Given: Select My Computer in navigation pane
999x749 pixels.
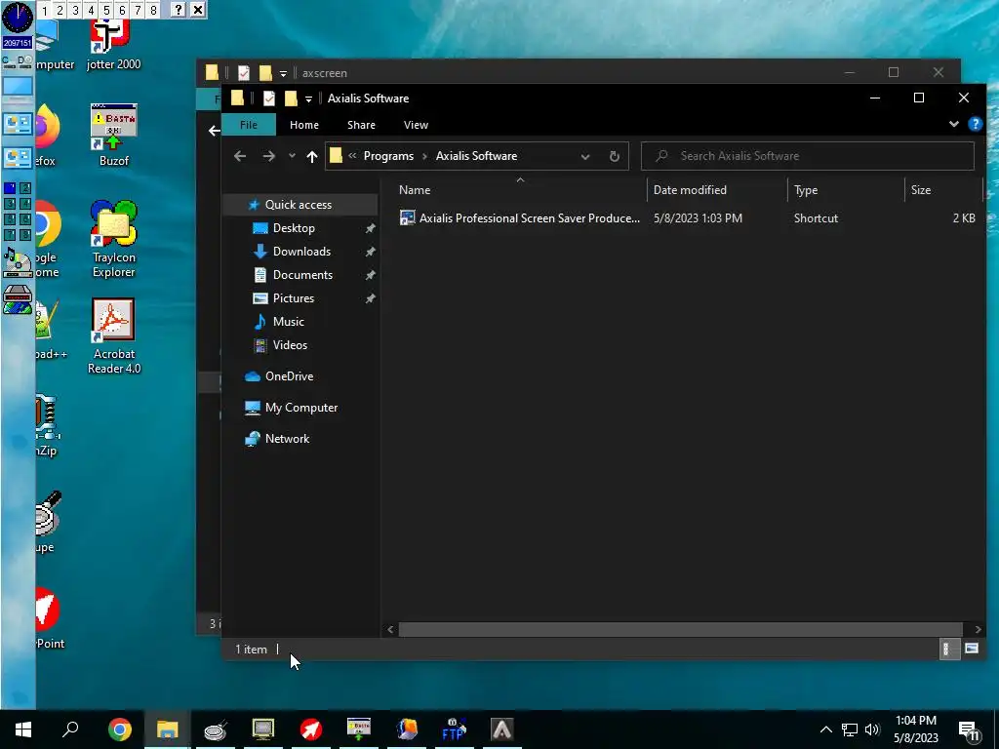Looking at the screenshot, I should click(300, 408).
